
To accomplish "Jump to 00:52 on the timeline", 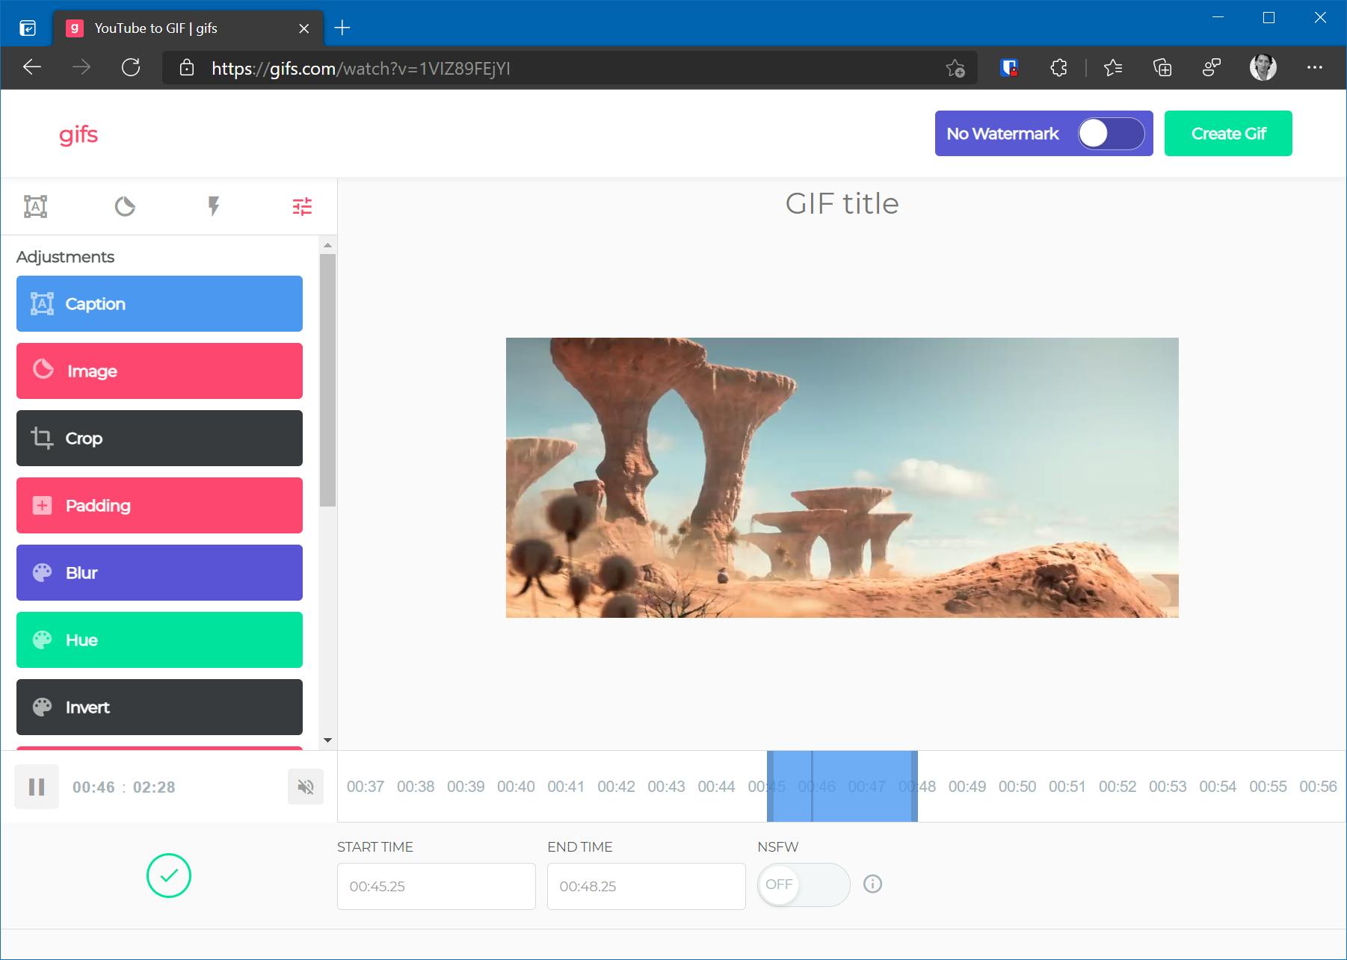I will click(1118, 787).
